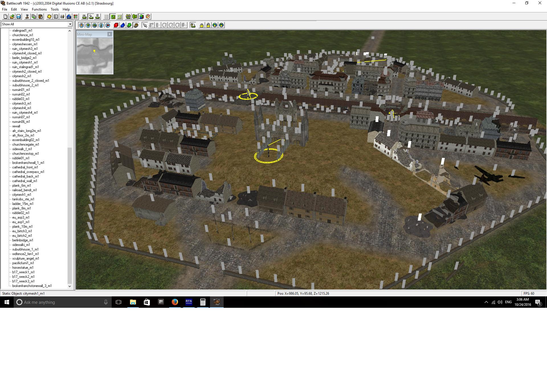Screen dimensions: 547x389
Task: Click the red-green grid icon
Action: pyautogui.click(x=75, y=17)
